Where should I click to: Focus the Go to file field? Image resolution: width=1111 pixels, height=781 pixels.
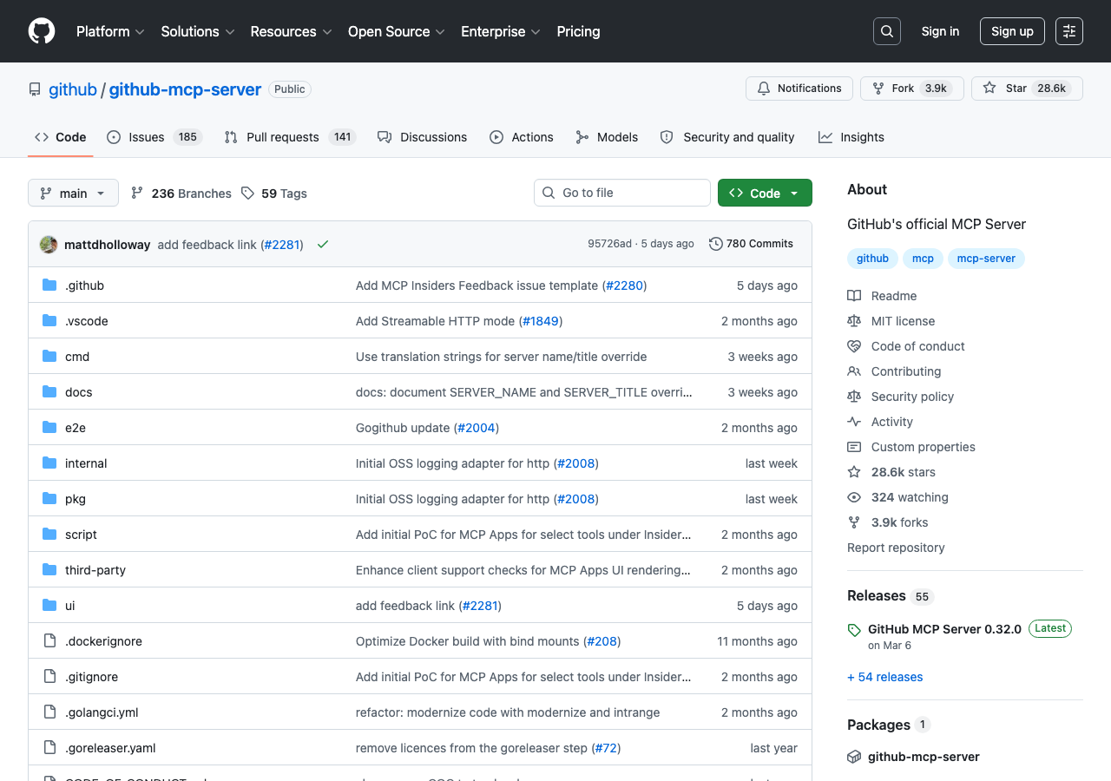622,193
